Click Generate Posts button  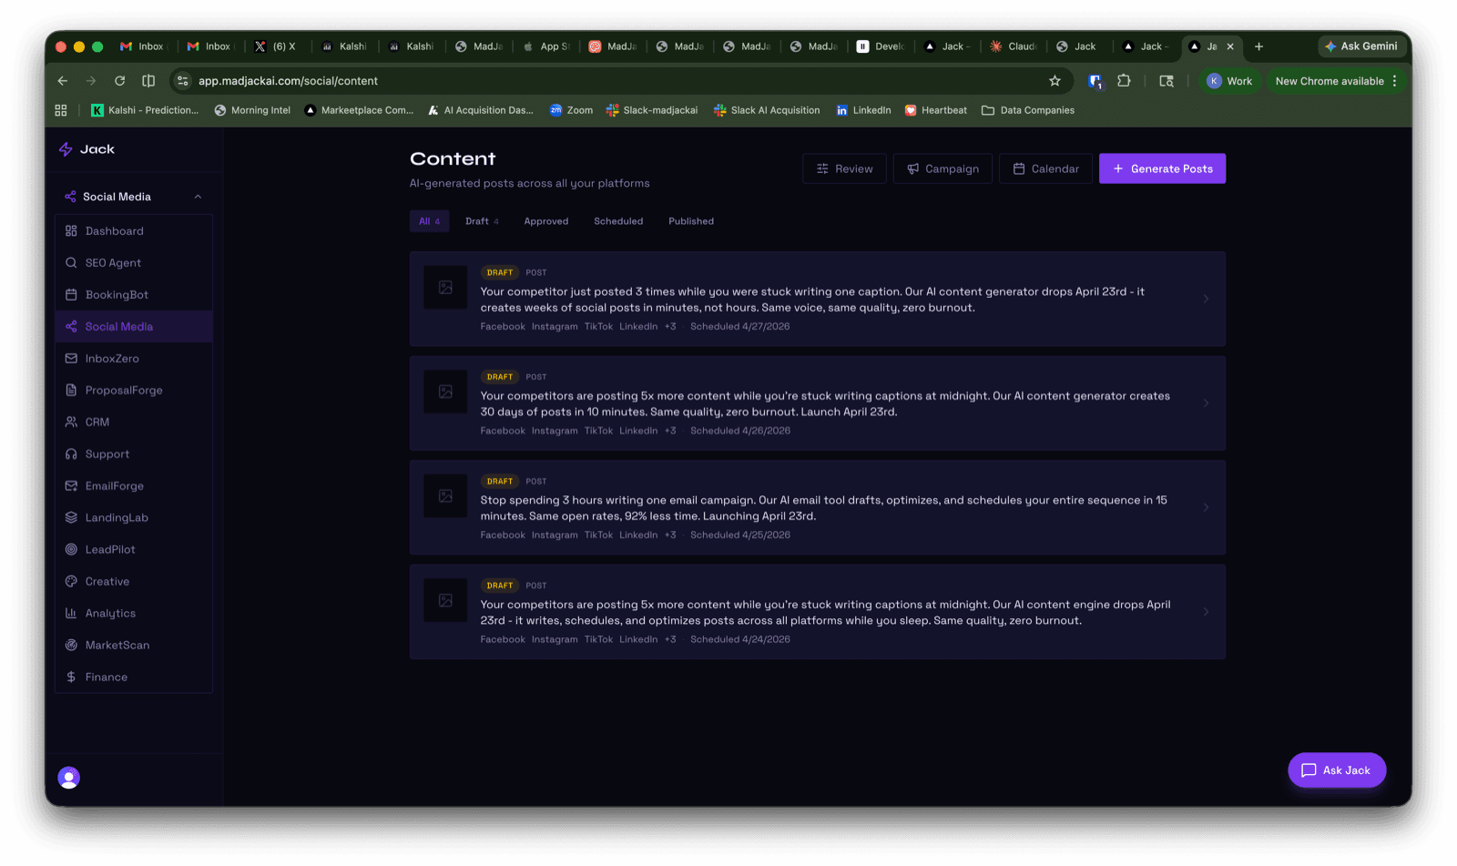coord(1162,168)
